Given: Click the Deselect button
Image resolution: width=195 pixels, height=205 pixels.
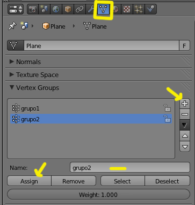Looking at the screenshot, I should (167, 181).
